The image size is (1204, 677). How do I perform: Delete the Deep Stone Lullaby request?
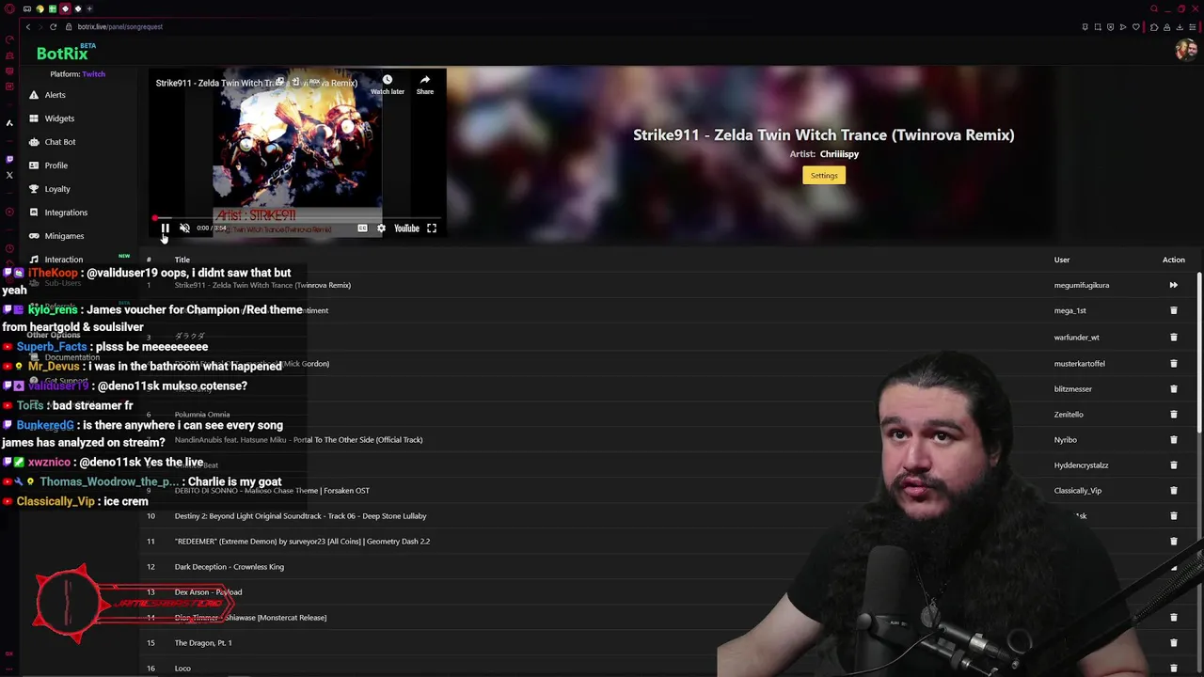1173,515
